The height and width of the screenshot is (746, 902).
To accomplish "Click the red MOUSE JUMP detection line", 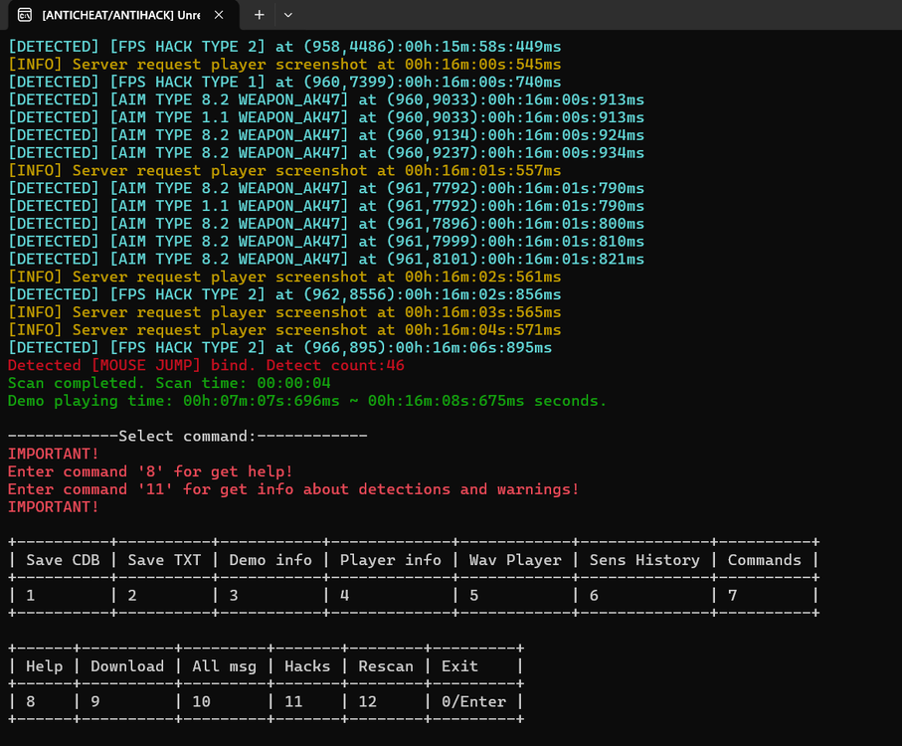I will (206, 365).
